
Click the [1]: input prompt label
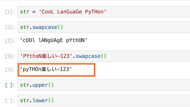click(x=10, y=12)
